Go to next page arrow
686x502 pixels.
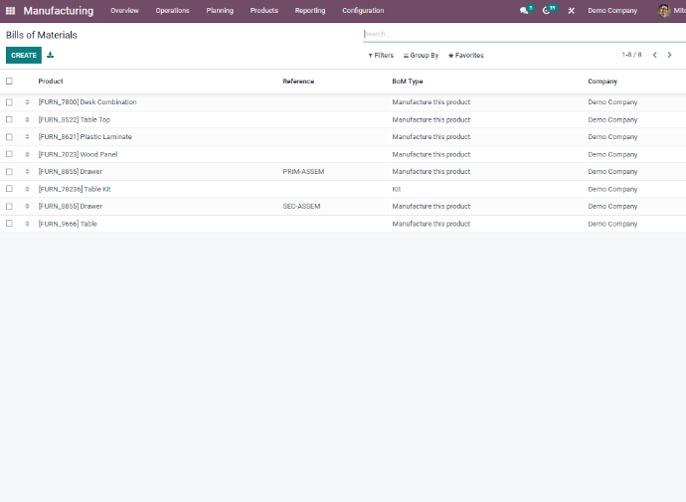[669, 55]
